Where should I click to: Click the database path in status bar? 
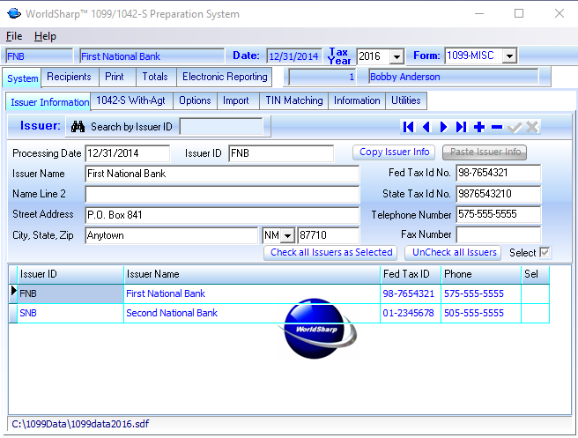tap(80, 424)
